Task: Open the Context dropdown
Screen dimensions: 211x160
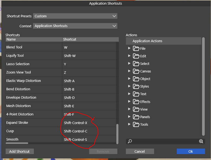Action: (75, 26)
